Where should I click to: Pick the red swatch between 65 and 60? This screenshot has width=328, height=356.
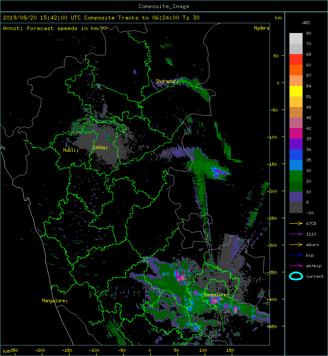pyautogui.click(x=296, y=60)
